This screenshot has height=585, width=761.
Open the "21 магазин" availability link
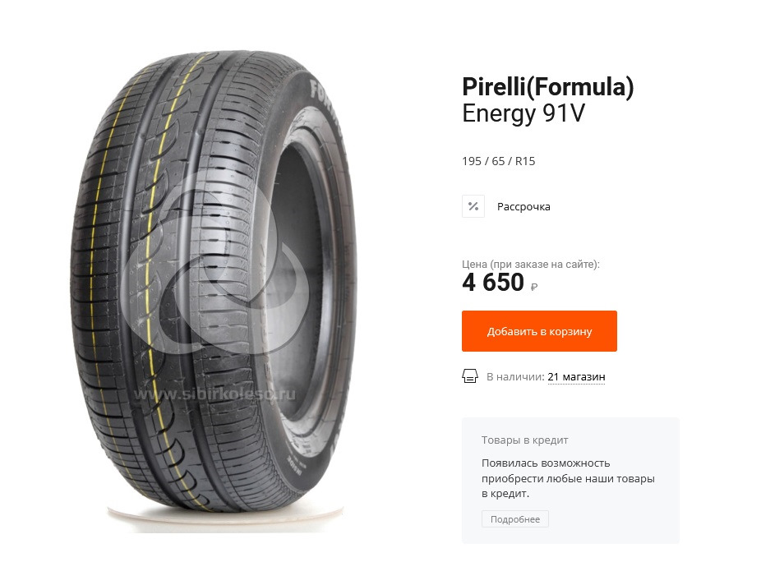coord(576,377)
